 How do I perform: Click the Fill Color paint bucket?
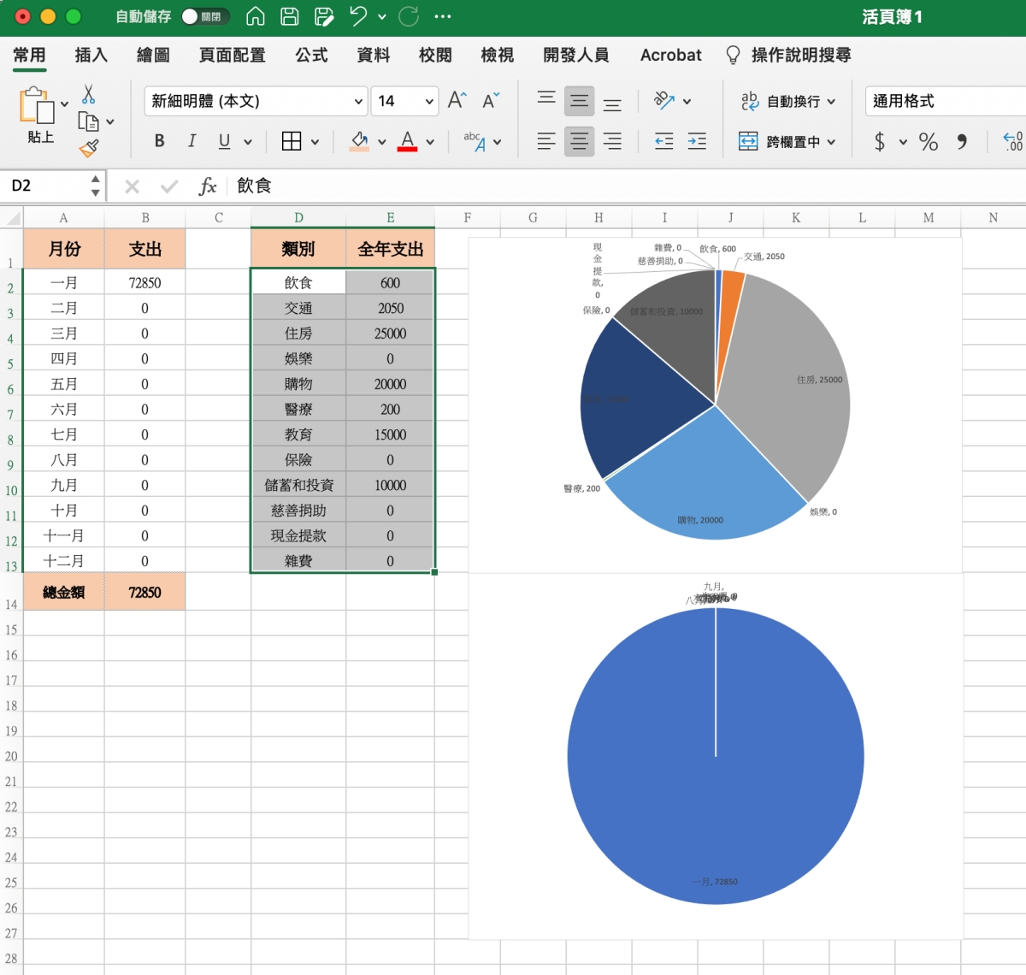360,141
